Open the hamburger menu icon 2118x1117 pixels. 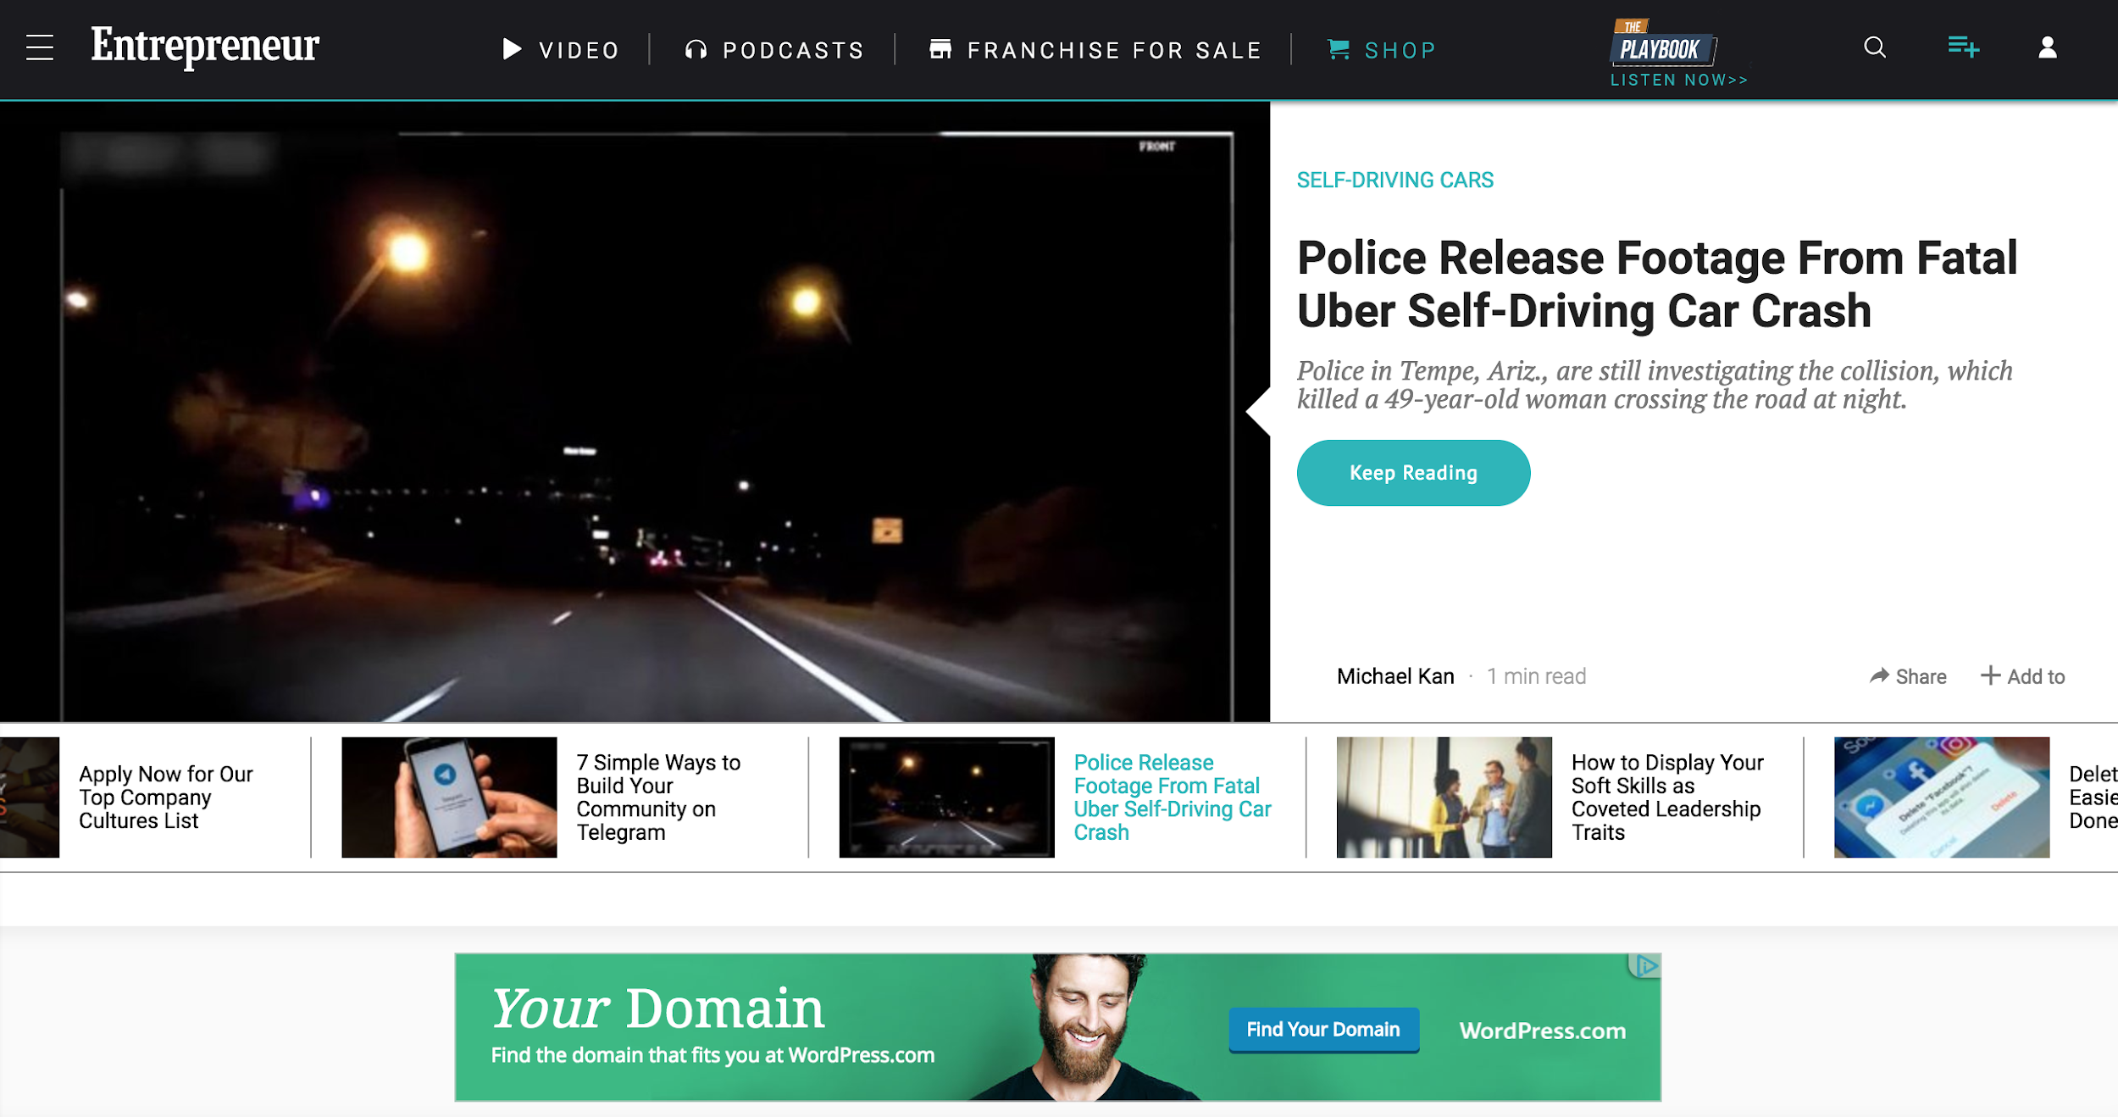pyautogui.click(x=40, y=47)
